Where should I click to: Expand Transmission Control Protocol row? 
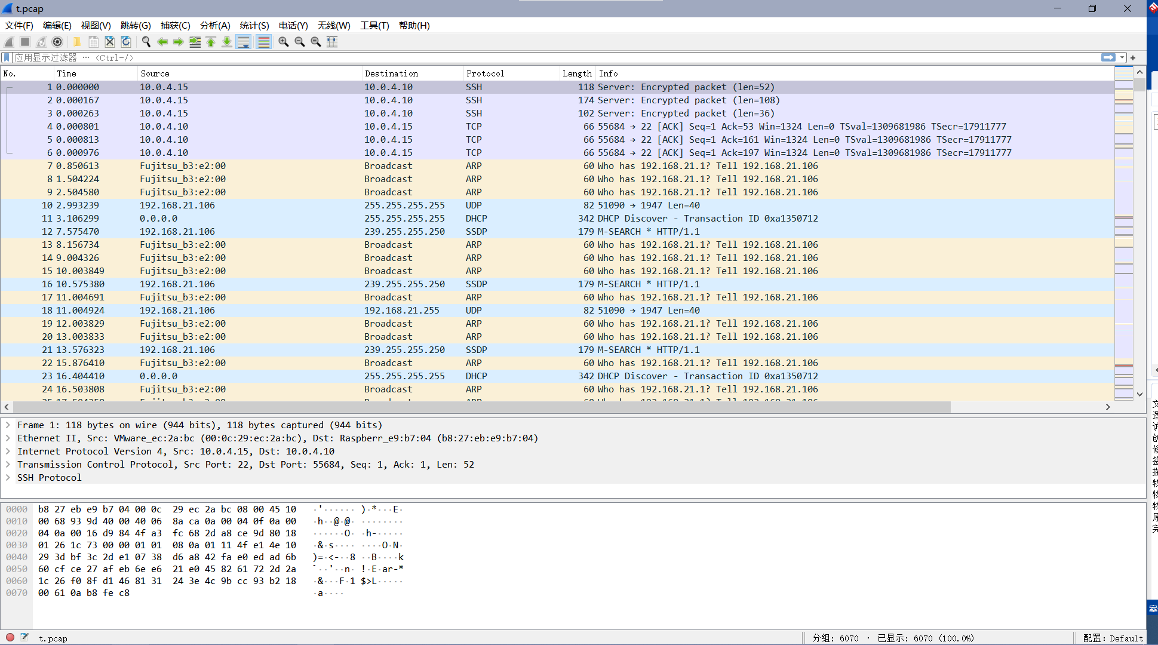[x=8, y=465]
